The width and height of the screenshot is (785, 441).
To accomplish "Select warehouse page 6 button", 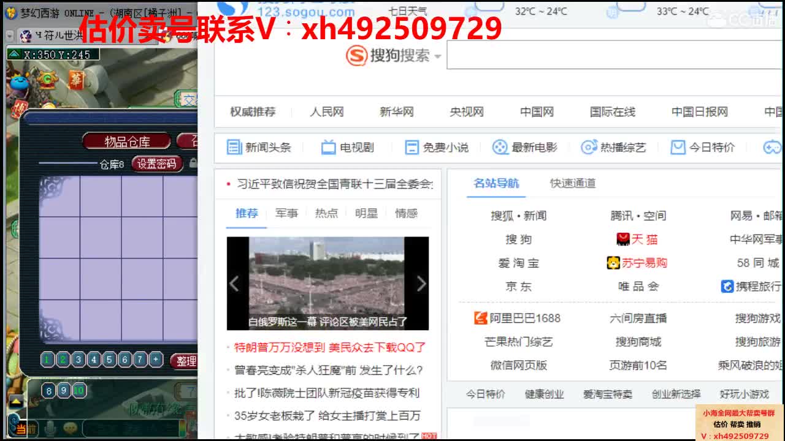I will (x=124, y=360).
